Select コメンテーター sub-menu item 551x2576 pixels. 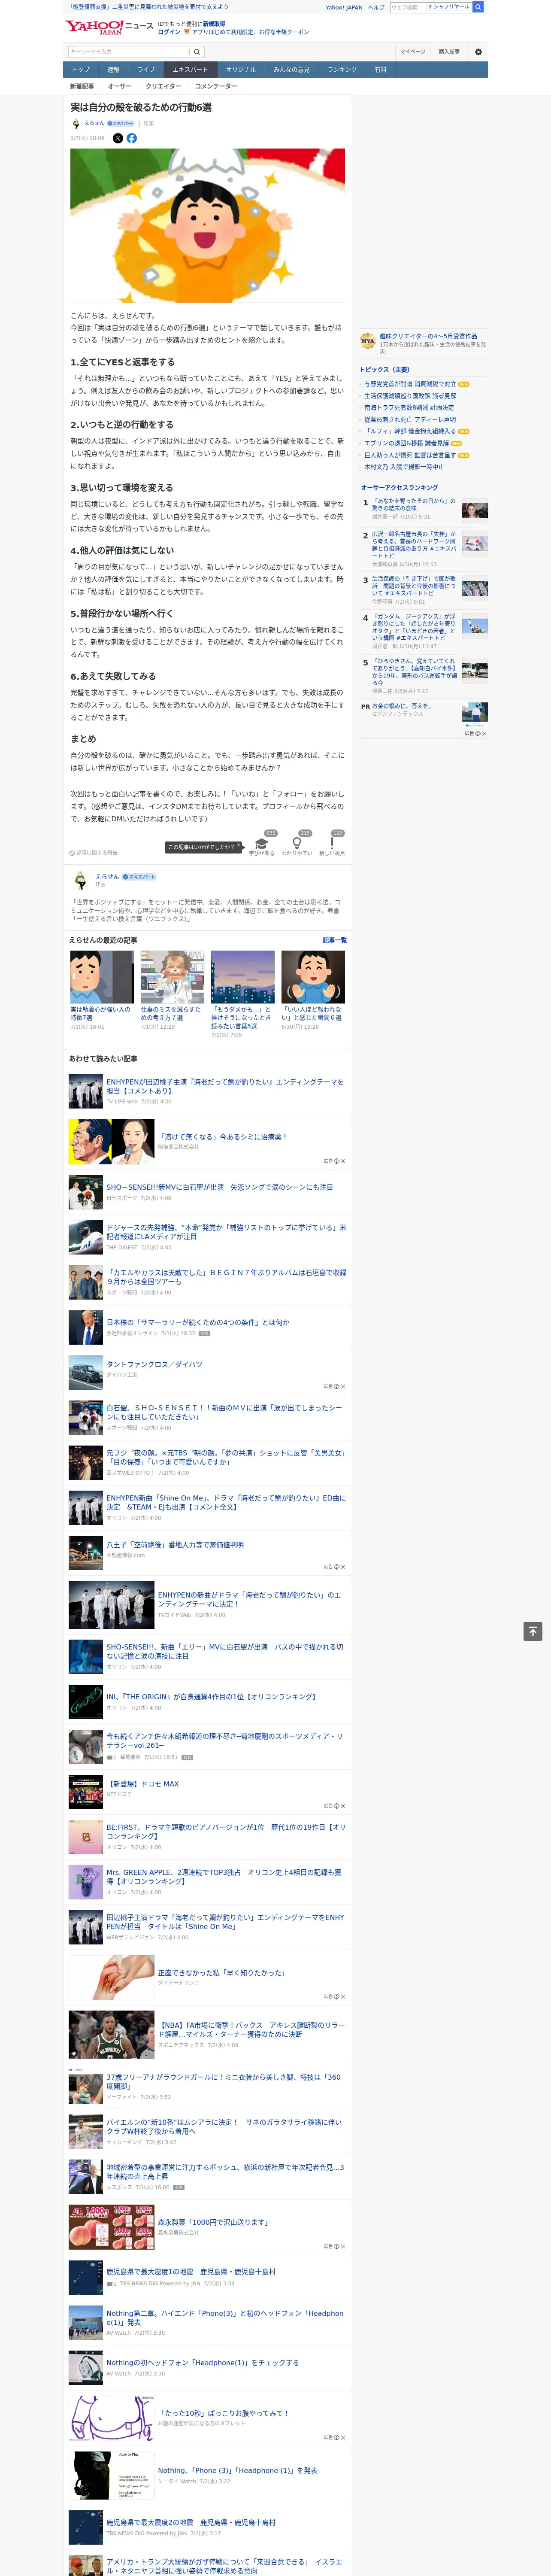216,86
